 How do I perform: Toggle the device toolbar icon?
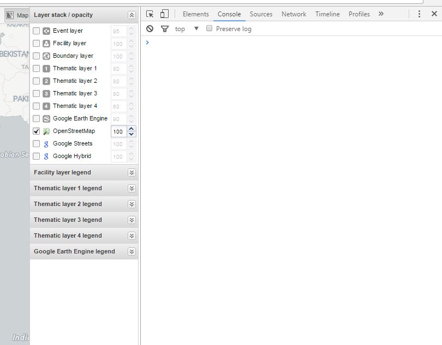[164, 14]
